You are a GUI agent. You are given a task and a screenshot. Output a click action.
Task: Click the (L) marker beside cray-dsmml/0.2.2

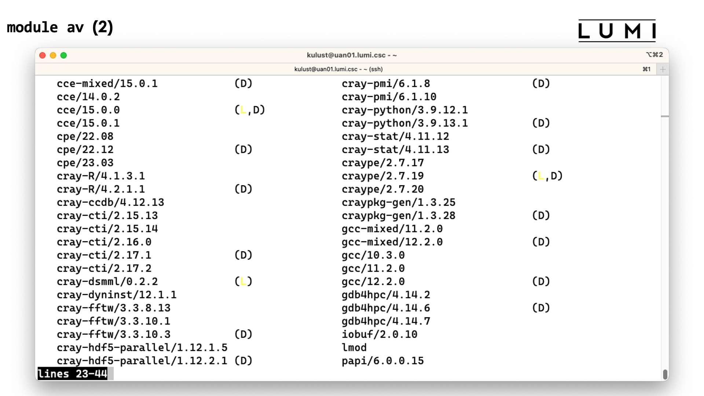[x=243, y=282]
